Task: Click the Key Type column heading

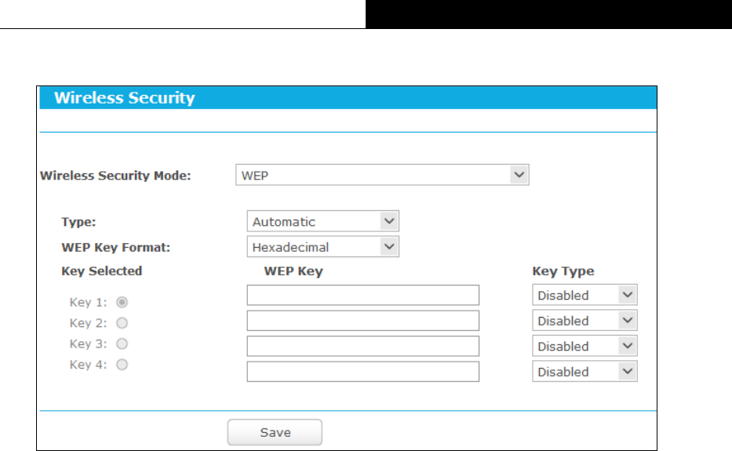Action: (x=563, y=271)
